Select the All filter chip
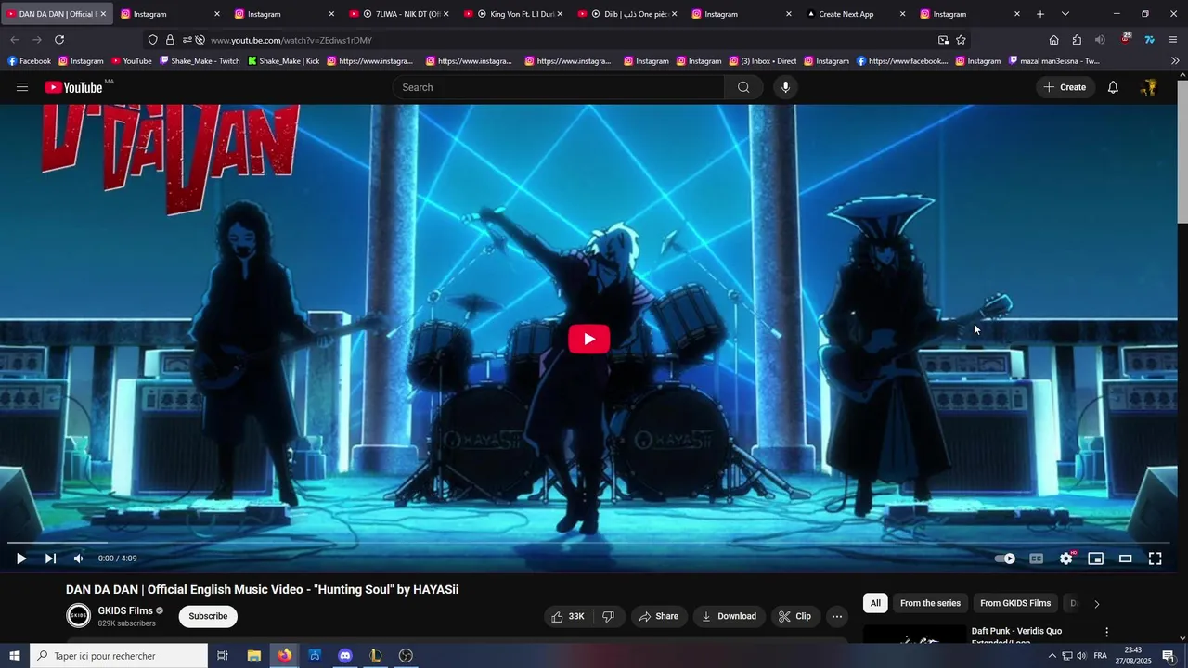 pyautogui.click(x=875, y=603)
